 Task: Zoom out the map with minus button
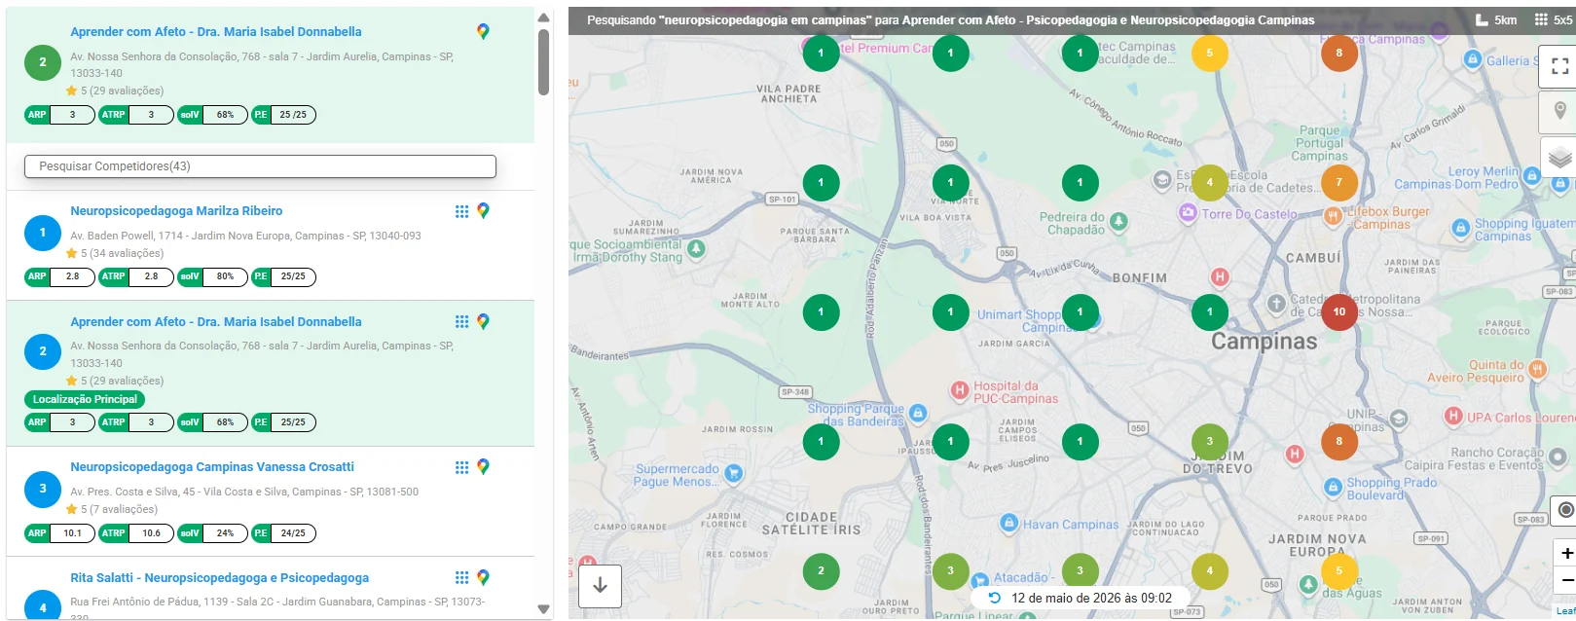pyautogui.click(x=1566, y=580)
